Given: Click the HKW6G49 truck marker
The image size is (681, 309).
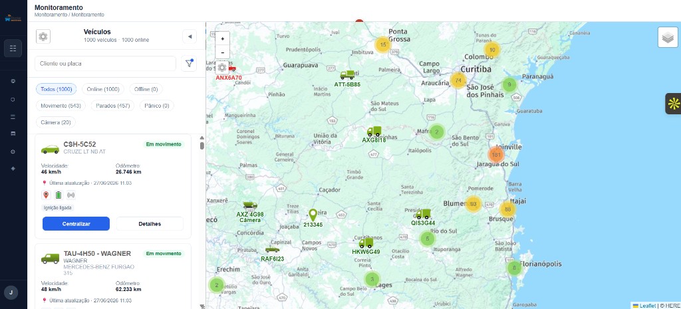Looking at the screenshot, I should (366, 243).
